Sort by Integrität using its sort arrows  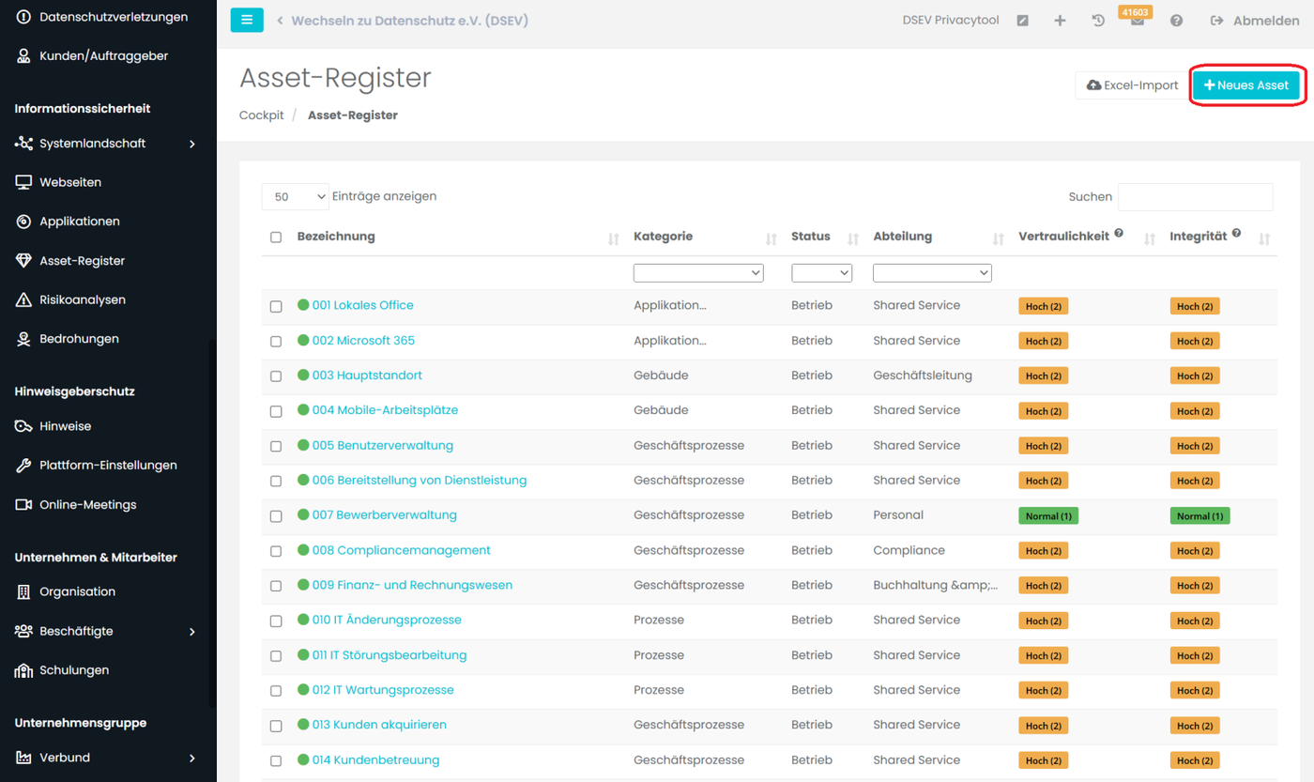[x=1264, y=239]
